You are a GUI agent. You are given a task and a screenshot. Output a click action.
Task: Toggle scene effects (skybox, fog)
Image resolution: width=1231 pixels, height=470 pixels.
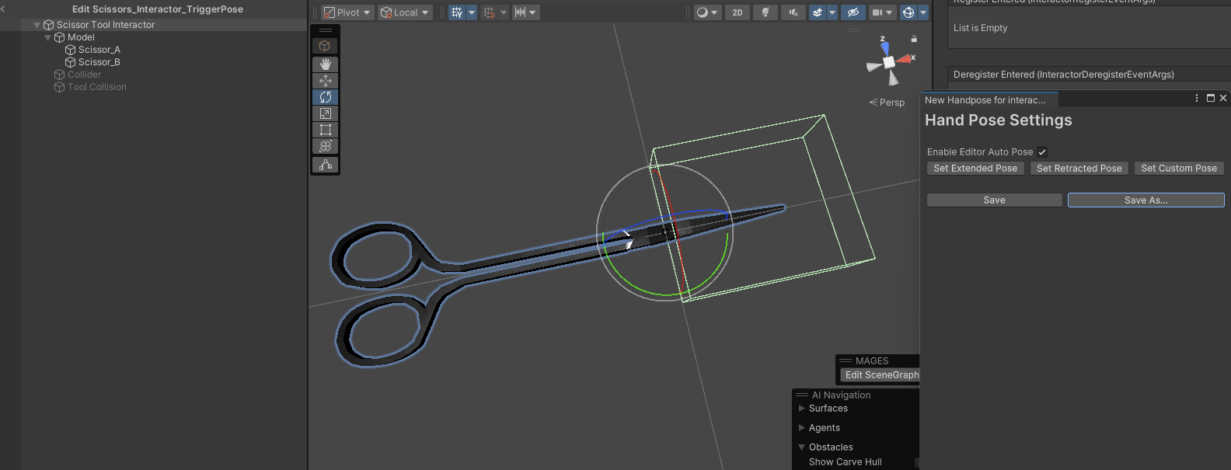pos(818,12)
